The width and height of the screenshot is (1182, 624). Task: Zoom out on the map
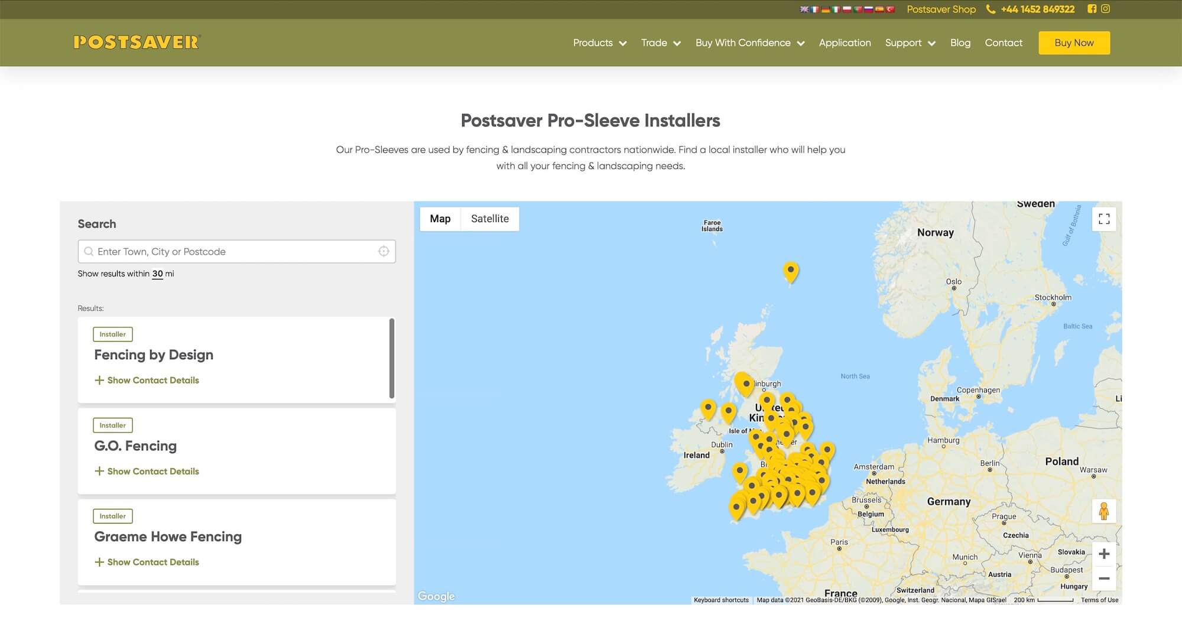[1104, 578]
